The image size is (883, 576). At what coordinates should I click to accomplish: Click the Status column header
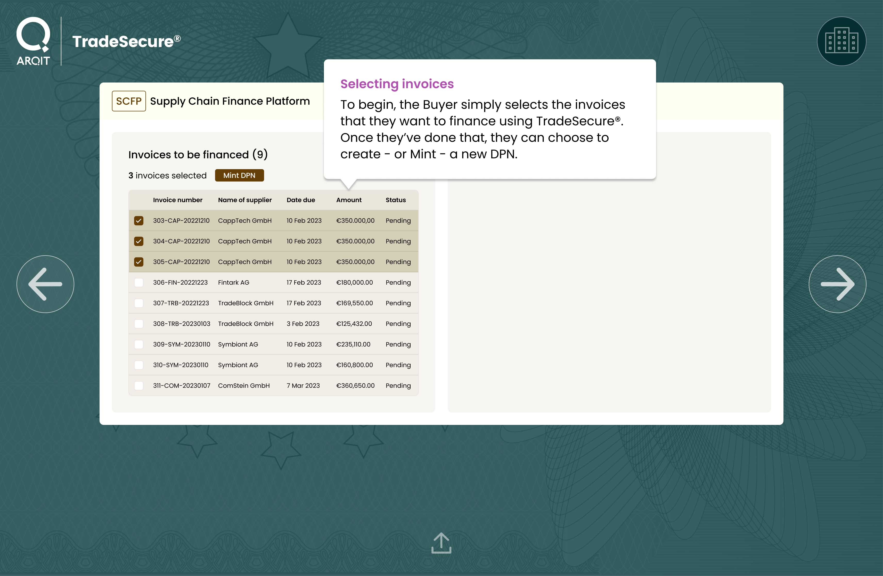click(396, 200)
